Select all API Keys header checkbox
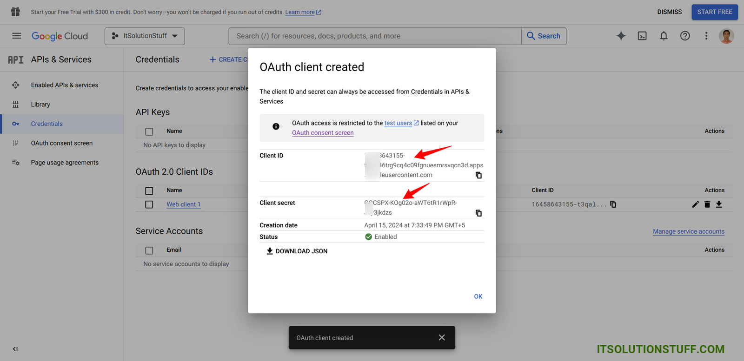 [x=149, y=131]
